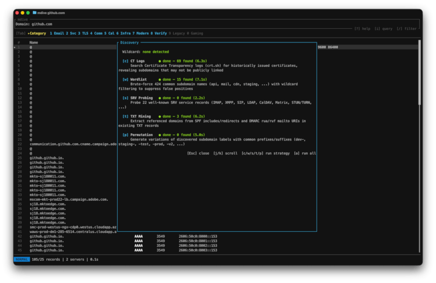Click the green status dot beside SRV Probing
This screenshot has height=283, width=436.
point(160,98)
